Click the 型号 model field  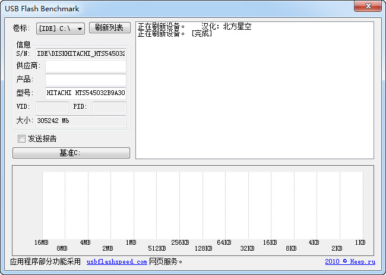tap(86, 93)
